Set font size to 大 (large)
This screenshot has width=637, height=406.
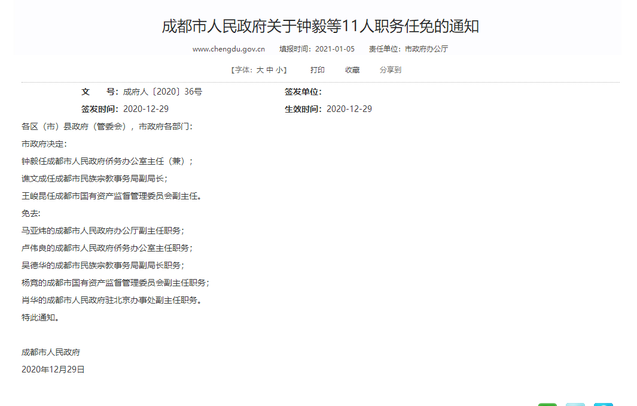260,70
